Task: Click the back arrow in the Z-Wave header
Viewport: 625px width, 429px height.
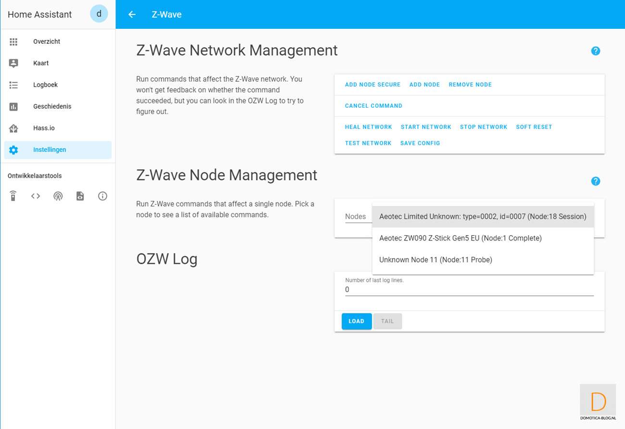Action: [132, 14]
